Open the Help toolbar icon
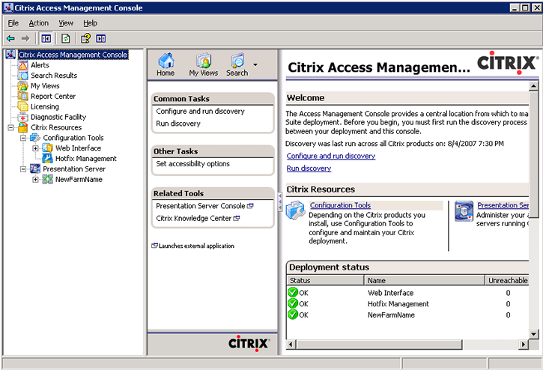This screenshot has width=543, height=370. pos(85,38)
